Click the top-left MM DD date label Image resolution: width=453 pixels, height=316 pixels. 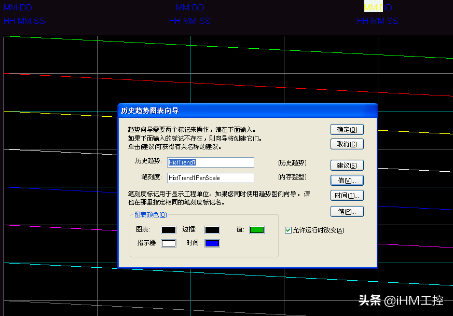tap(18, 7)
